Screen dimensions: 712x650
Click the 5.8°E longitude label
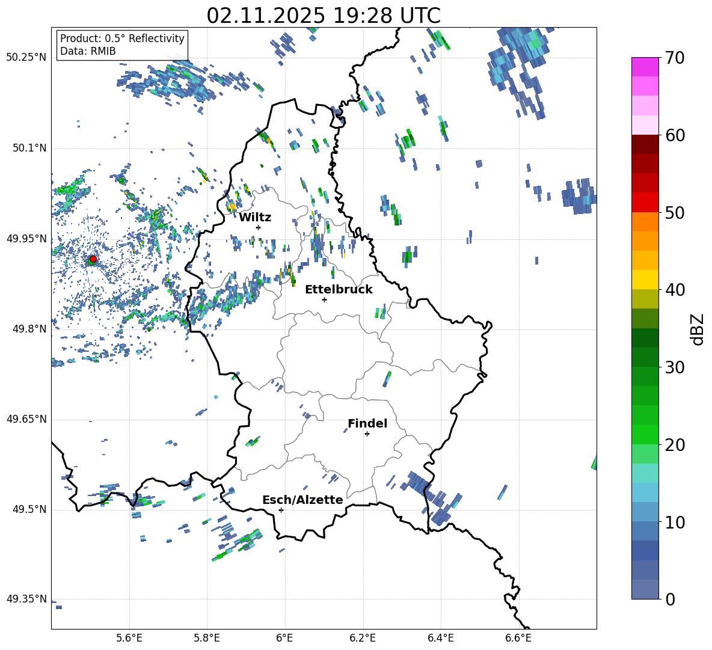[207, 638]
